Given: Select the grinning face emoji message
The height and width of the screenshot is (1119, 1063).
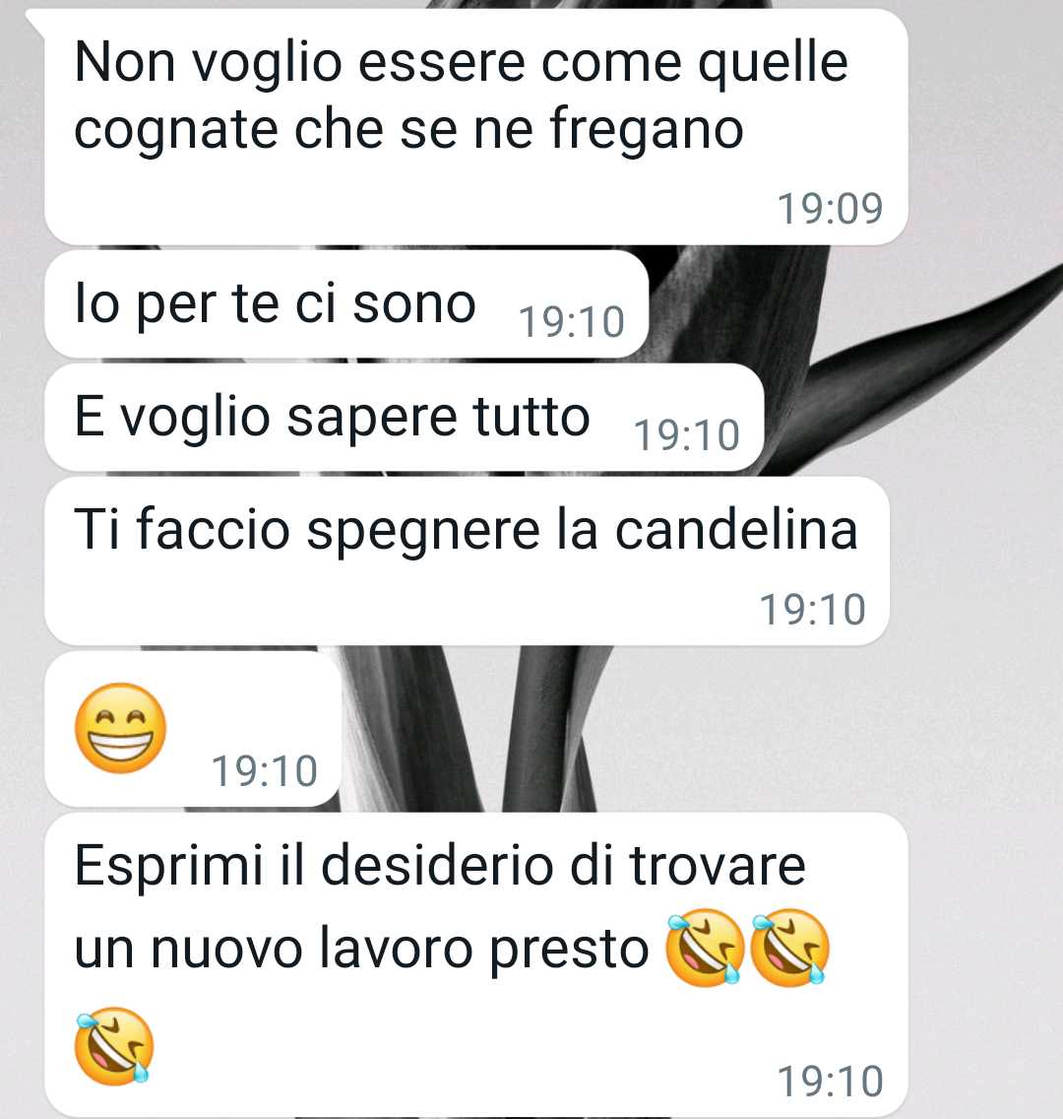Looking at the screenshot, I should pos(193,729).
